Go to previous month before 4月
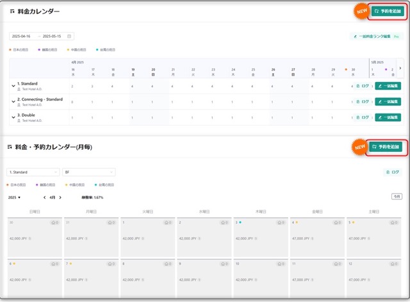 coord(44,197)
